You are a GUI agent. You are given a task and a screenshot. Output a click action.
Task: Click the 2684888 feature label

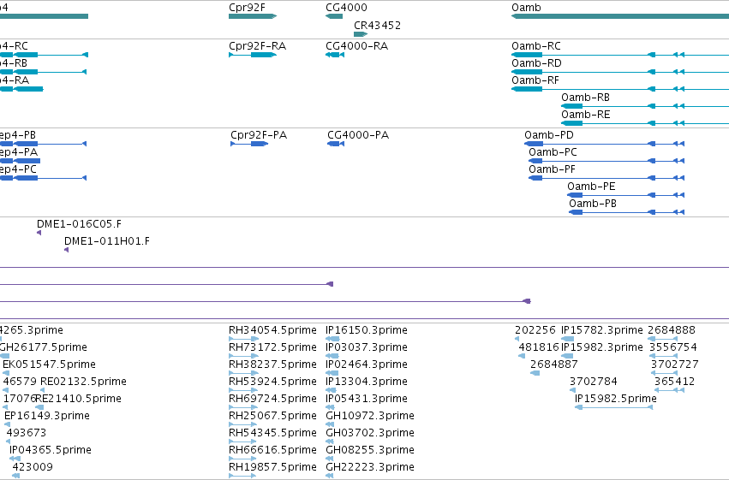click(x=672, y=330)
